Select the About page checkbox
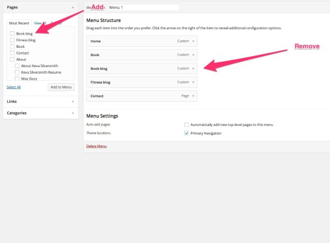 [x=12, y=59]
